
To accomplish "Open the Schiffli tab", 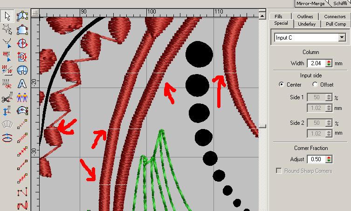I will tap(340, 4).
